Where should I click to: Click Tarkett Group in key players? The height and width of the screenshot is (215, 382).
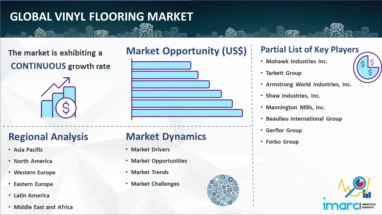point(284,73)
